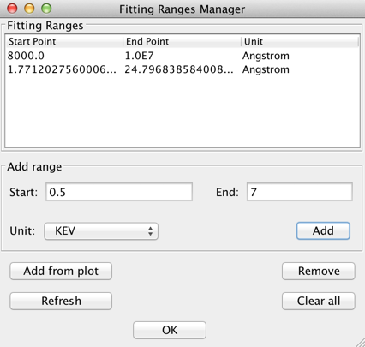This screenshot has height=347, width=365.
Task: Select start point value 8000.0
Action: (x=26, y=56)
